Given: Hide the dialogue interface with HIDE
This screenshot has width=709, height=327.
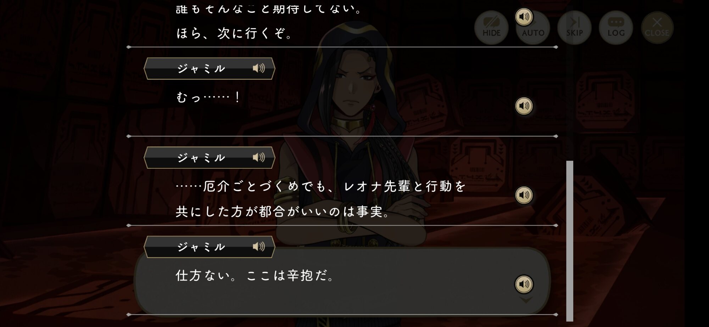Looking at the screenshot, I should (491, 28).
